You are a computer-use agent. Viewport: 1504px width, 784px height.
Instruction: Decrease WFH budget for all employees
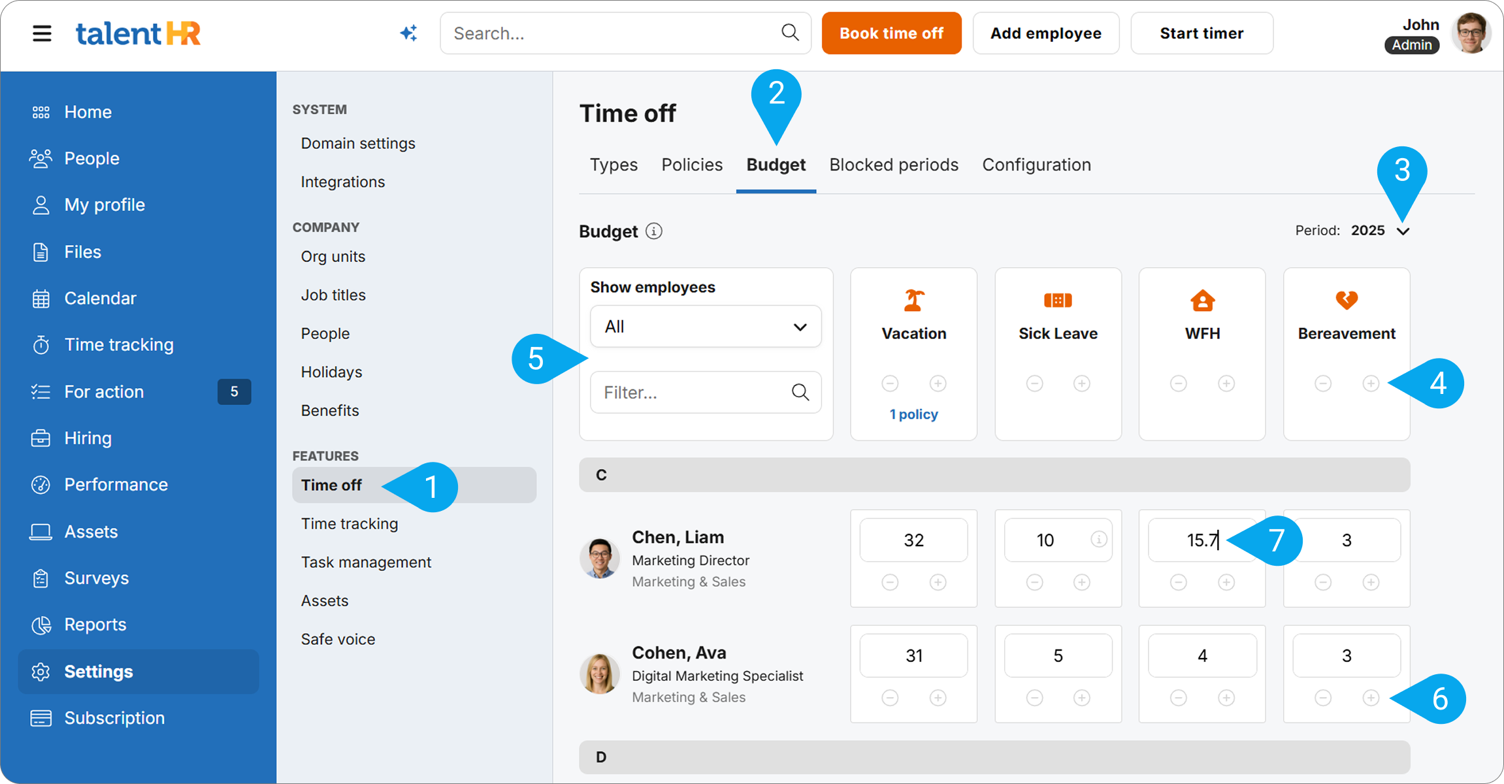[x=1179, y=384]
